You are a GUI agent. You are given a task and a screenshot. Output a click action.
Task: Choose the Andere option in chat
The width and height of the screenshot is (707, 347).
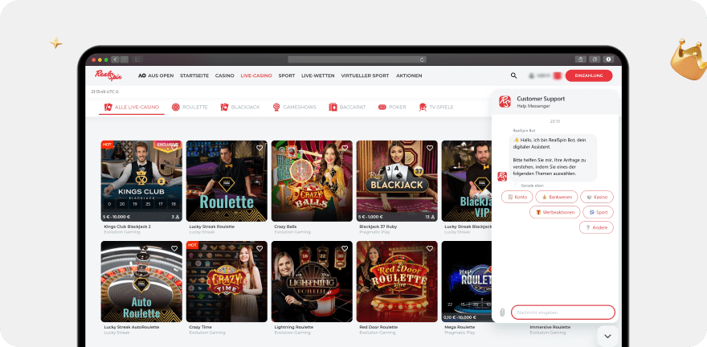coord(596,227)
